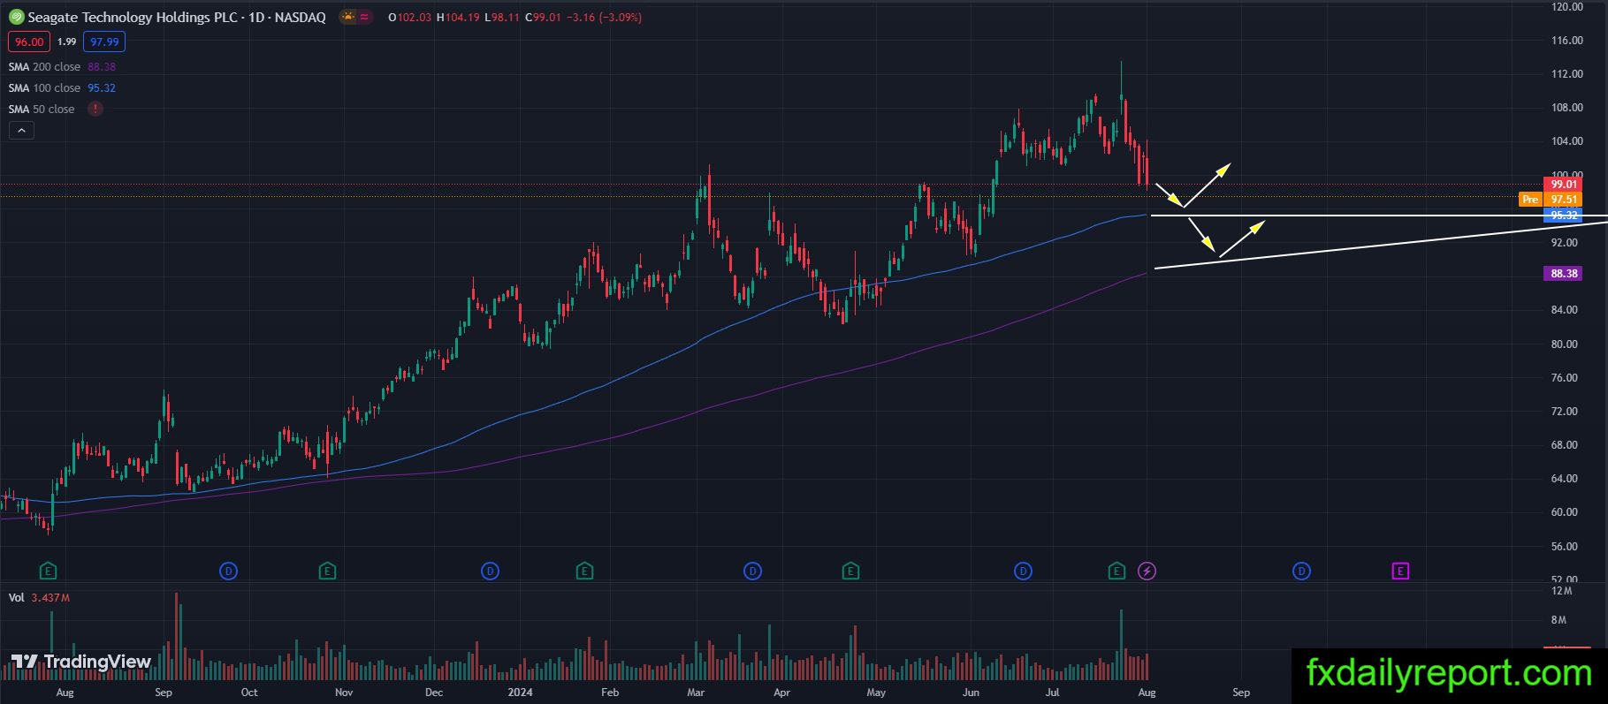
Task: Click the 76.00 price axis label
Action: tap(1564, 378)
